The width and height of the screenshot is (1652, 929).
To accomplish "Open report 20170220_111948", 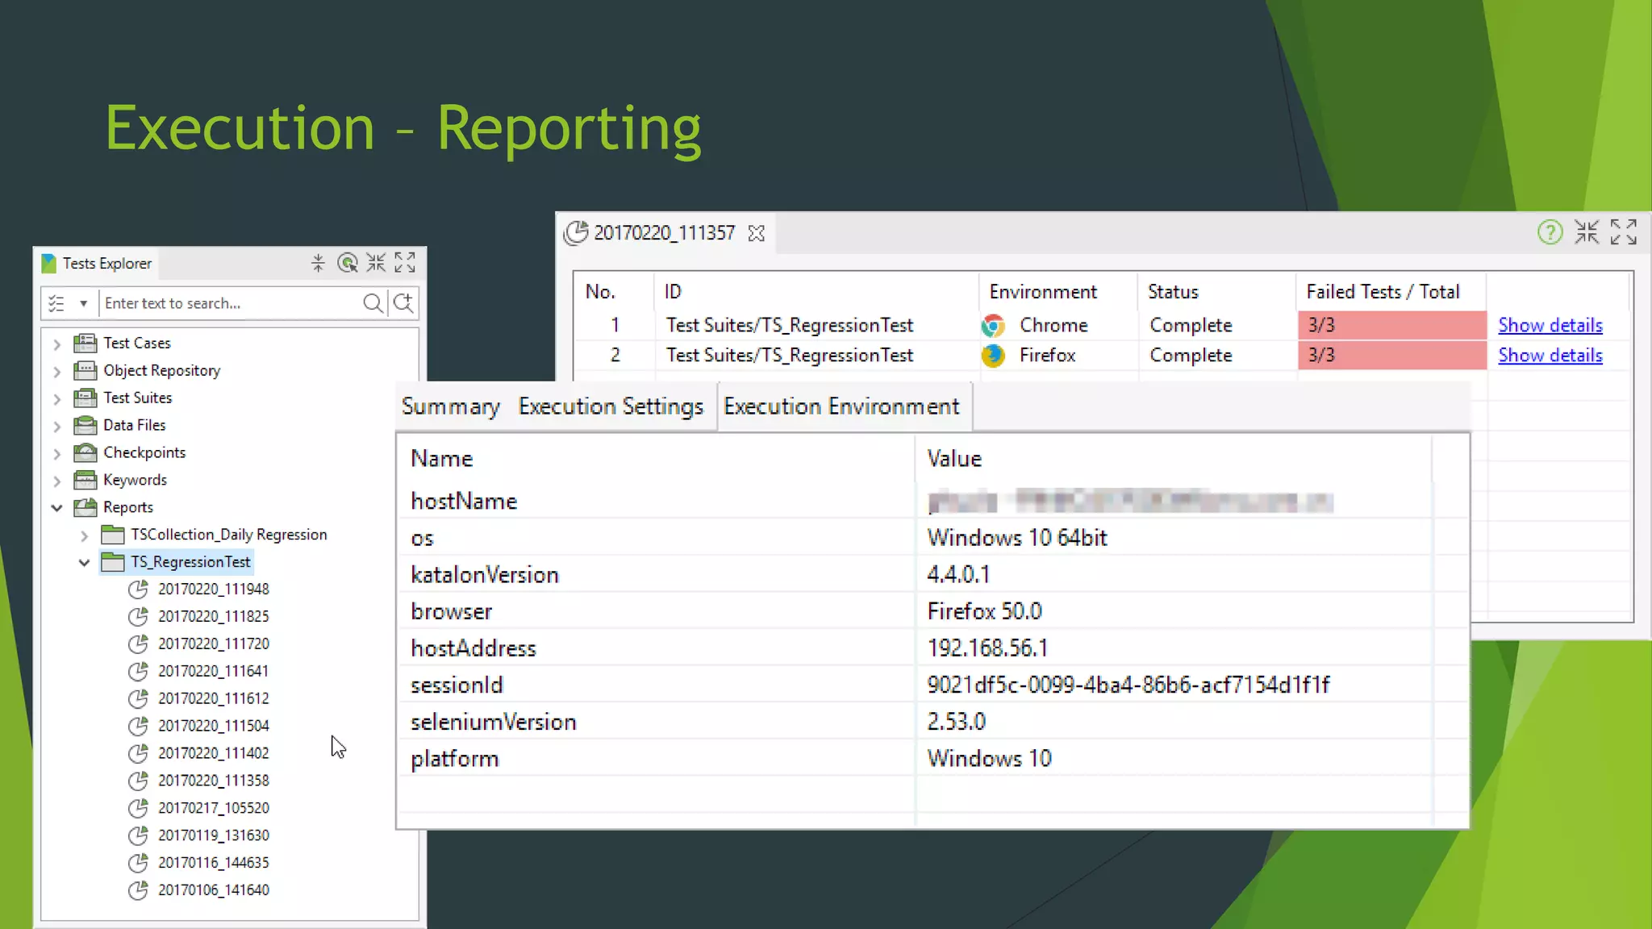I will point(213,589).
